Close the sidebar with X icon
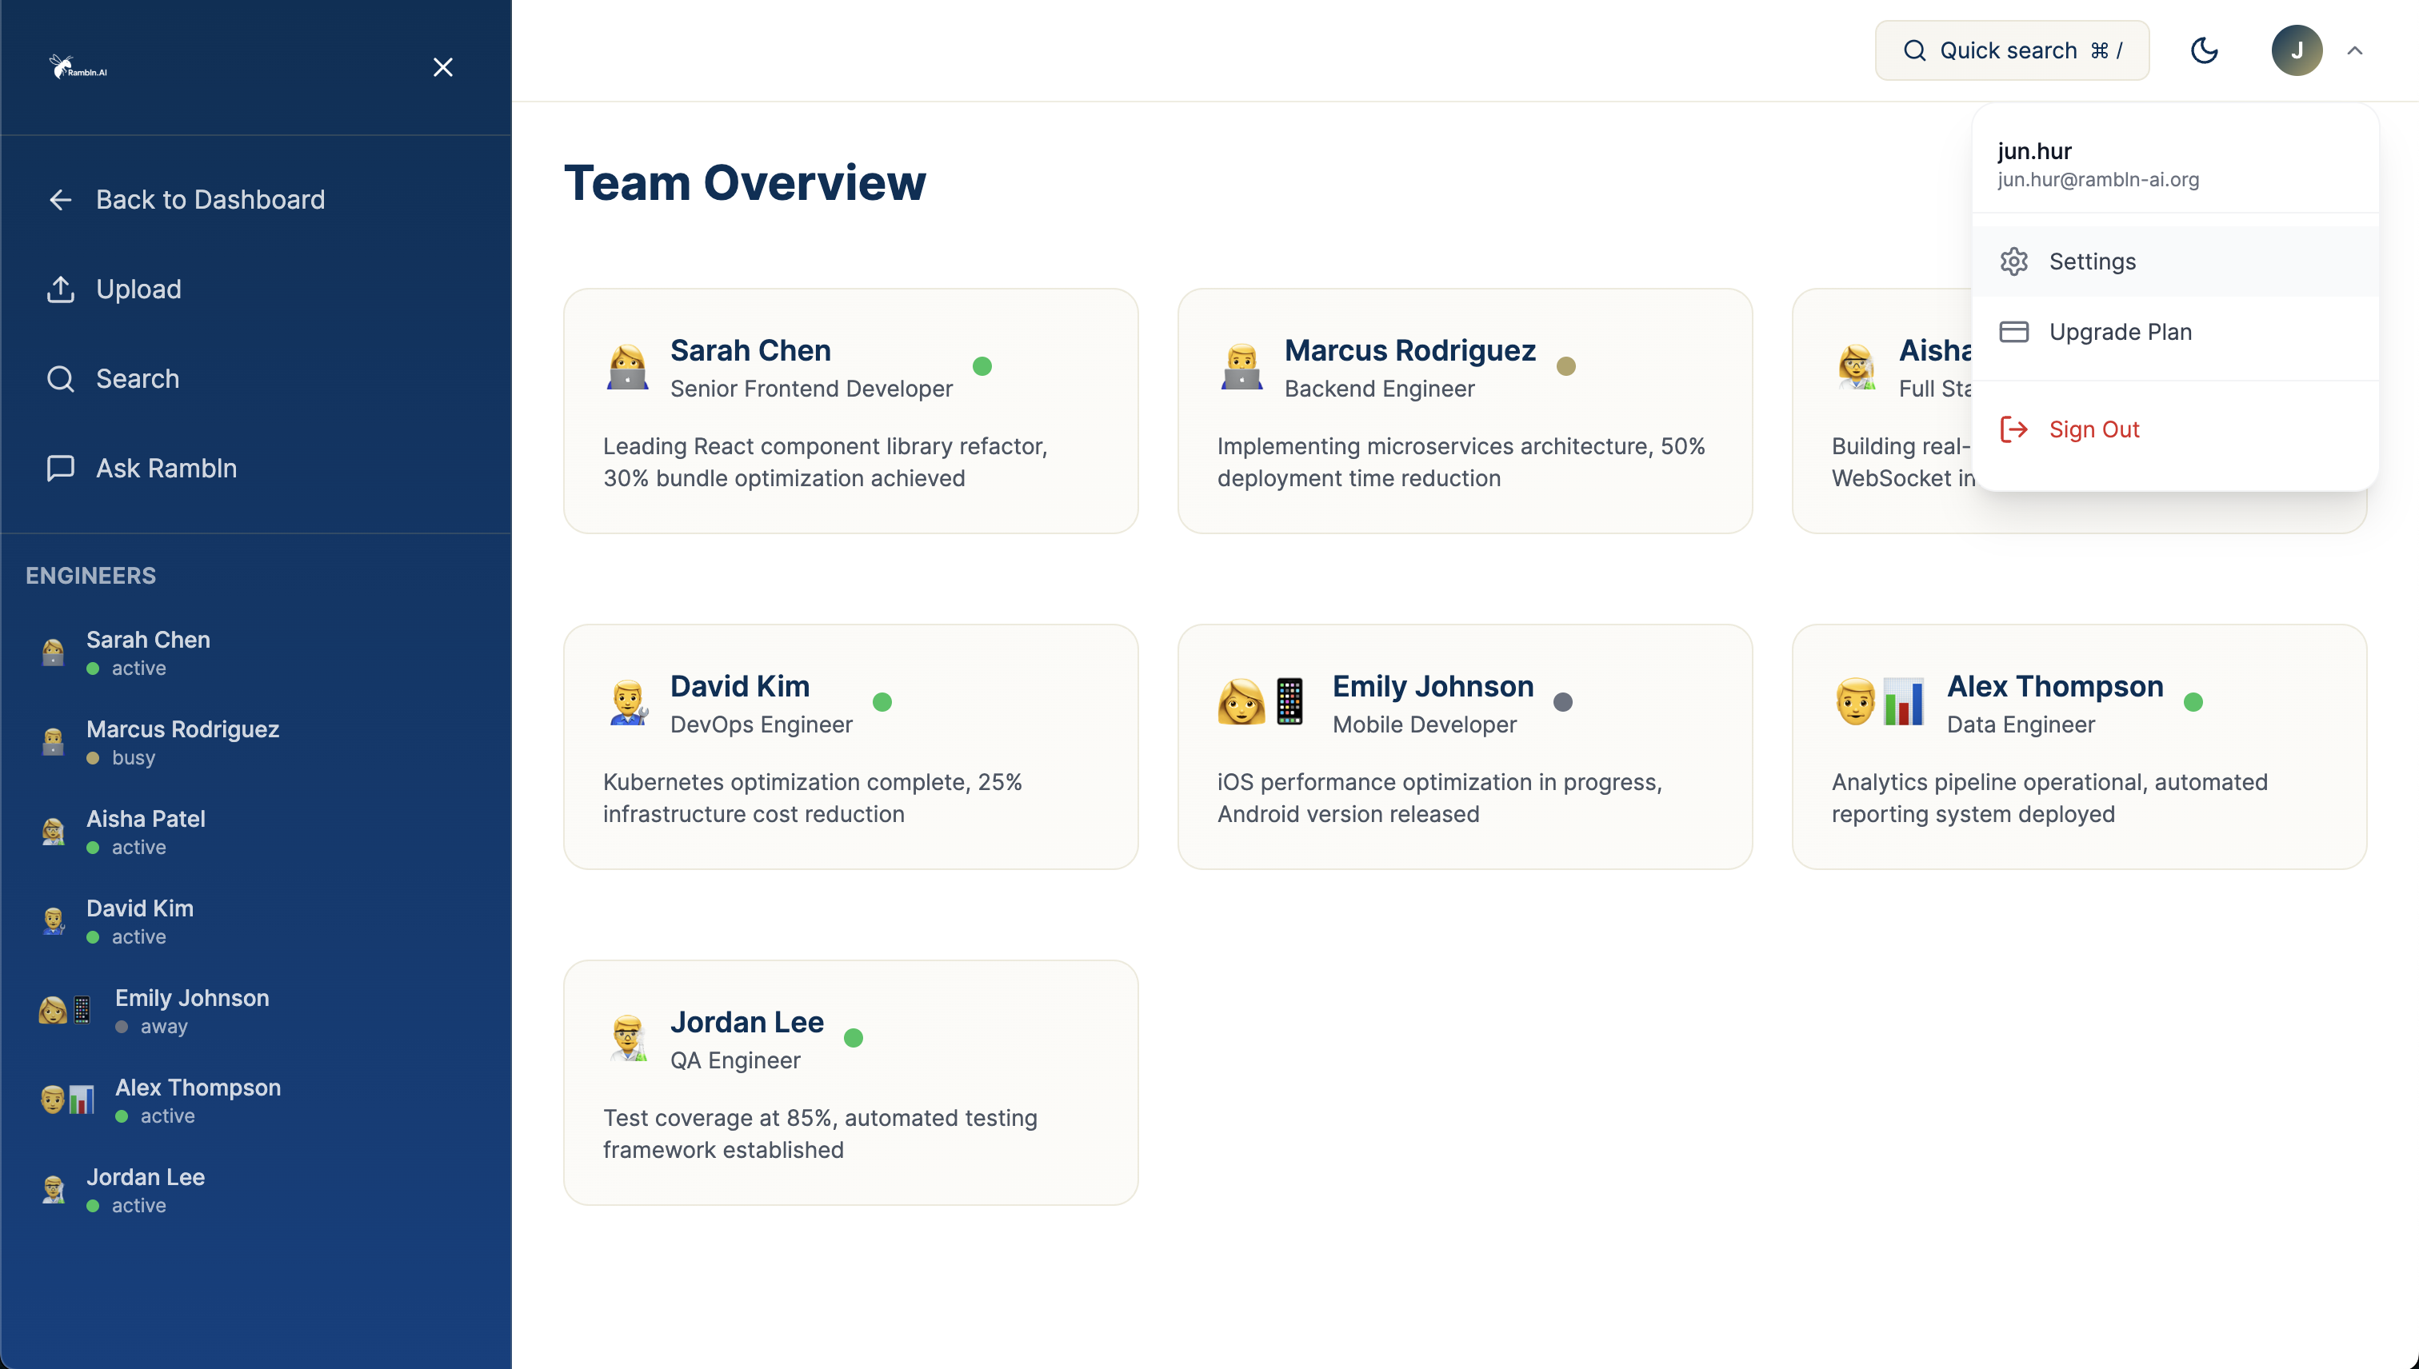 point(442,66)
